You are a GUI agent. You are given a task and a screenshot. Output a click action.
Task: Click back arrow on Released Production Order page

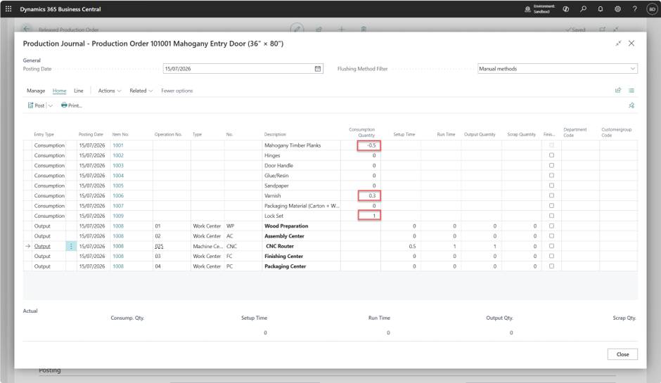click(x=27, y=29)
